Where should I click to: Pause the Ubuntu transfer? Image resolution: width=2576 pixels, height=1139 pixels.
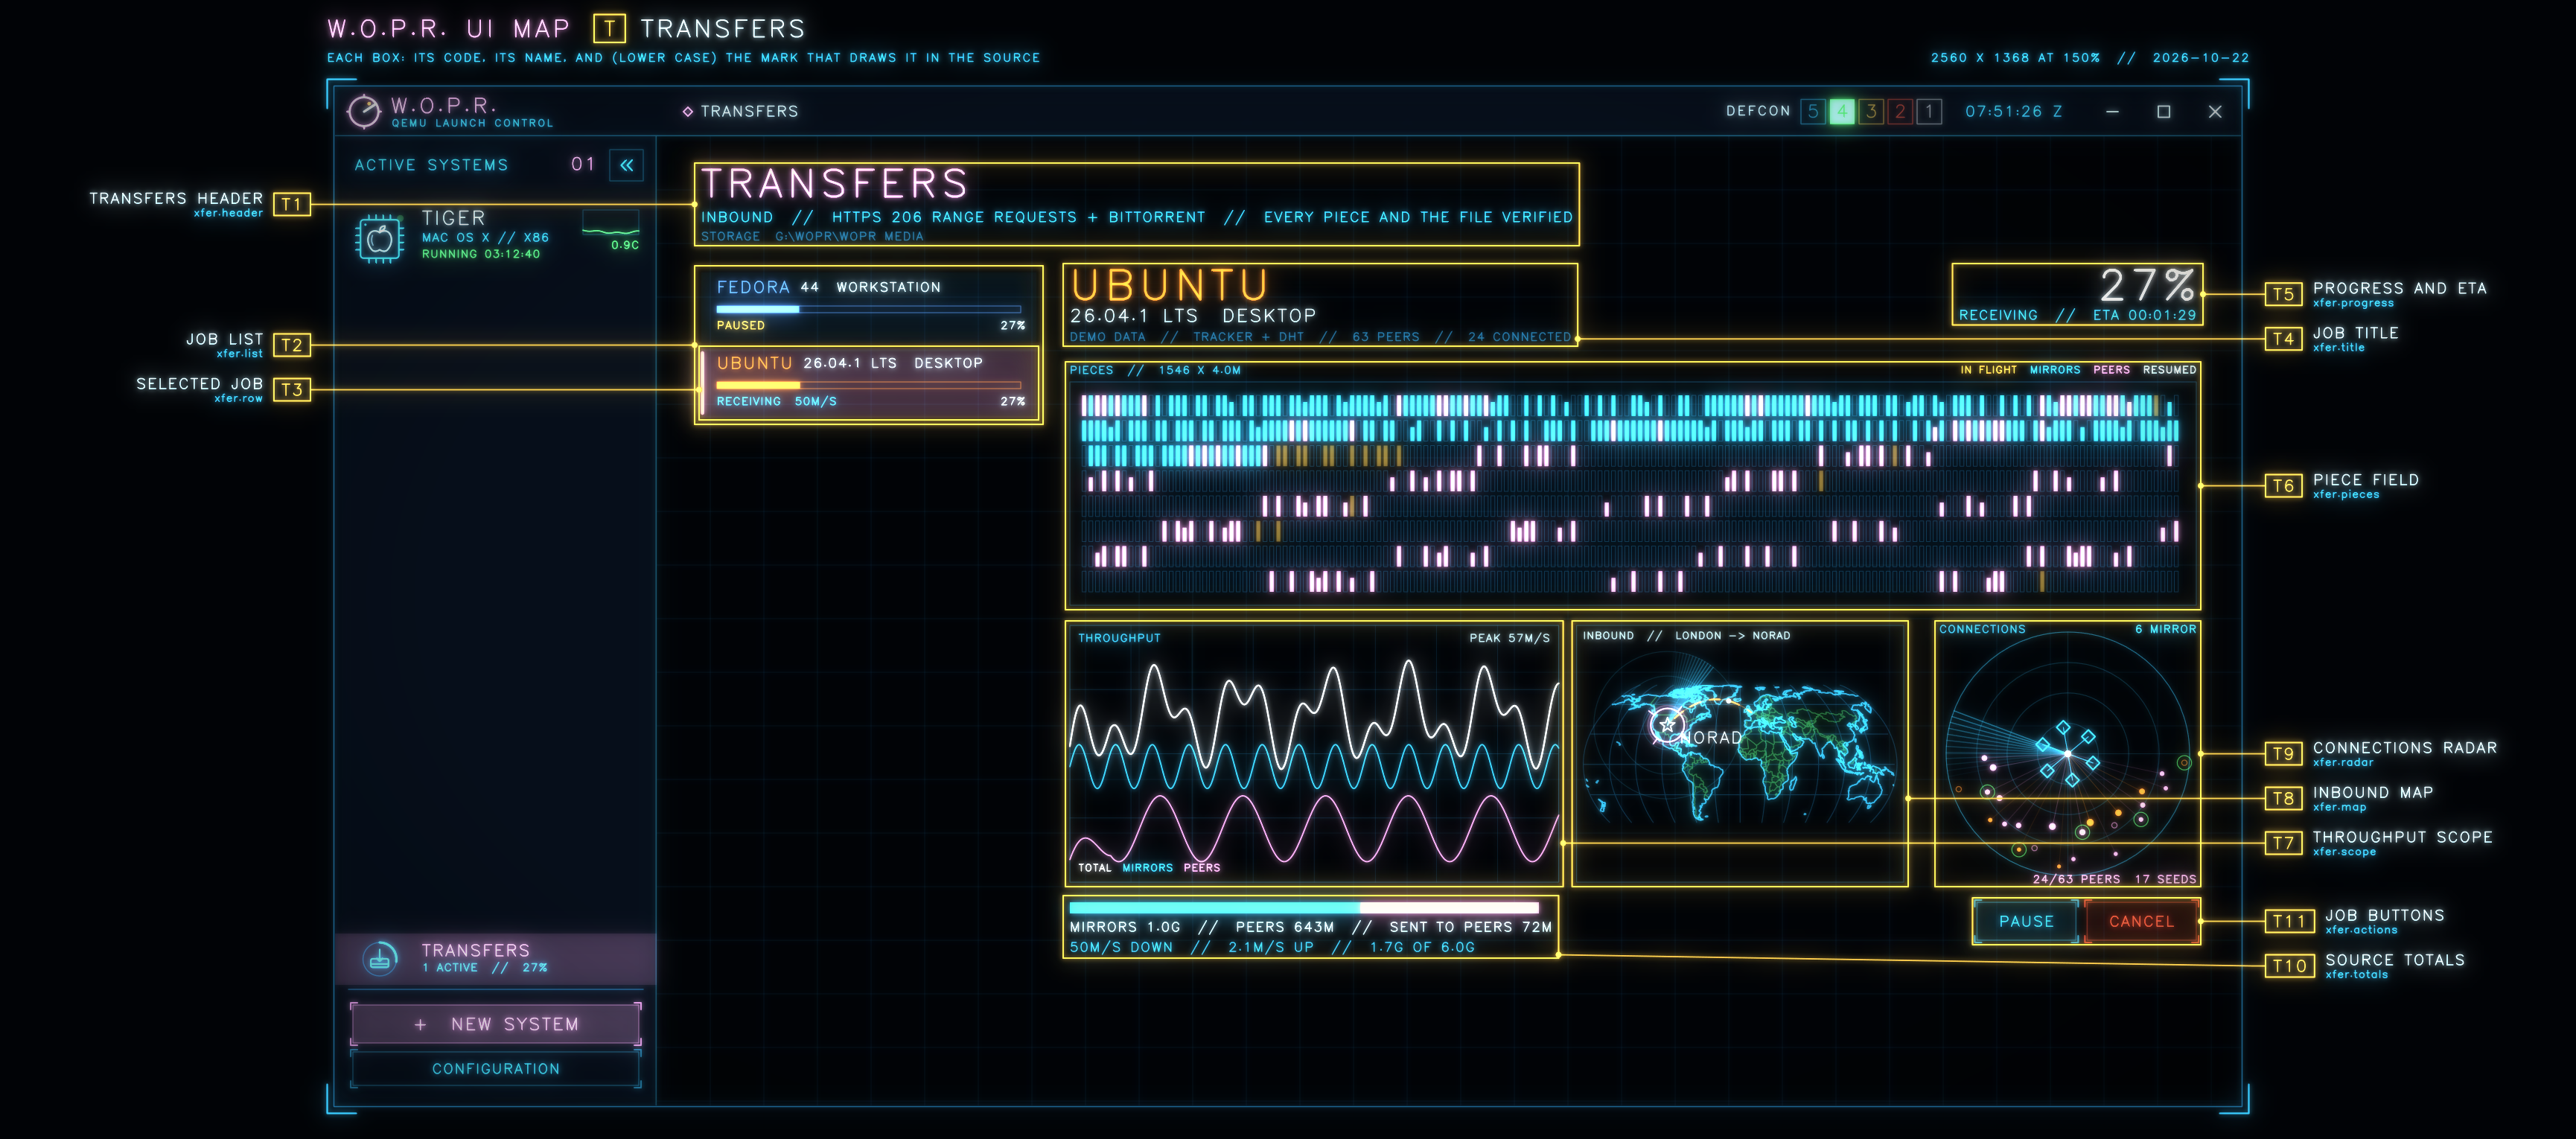[2026, 921]
